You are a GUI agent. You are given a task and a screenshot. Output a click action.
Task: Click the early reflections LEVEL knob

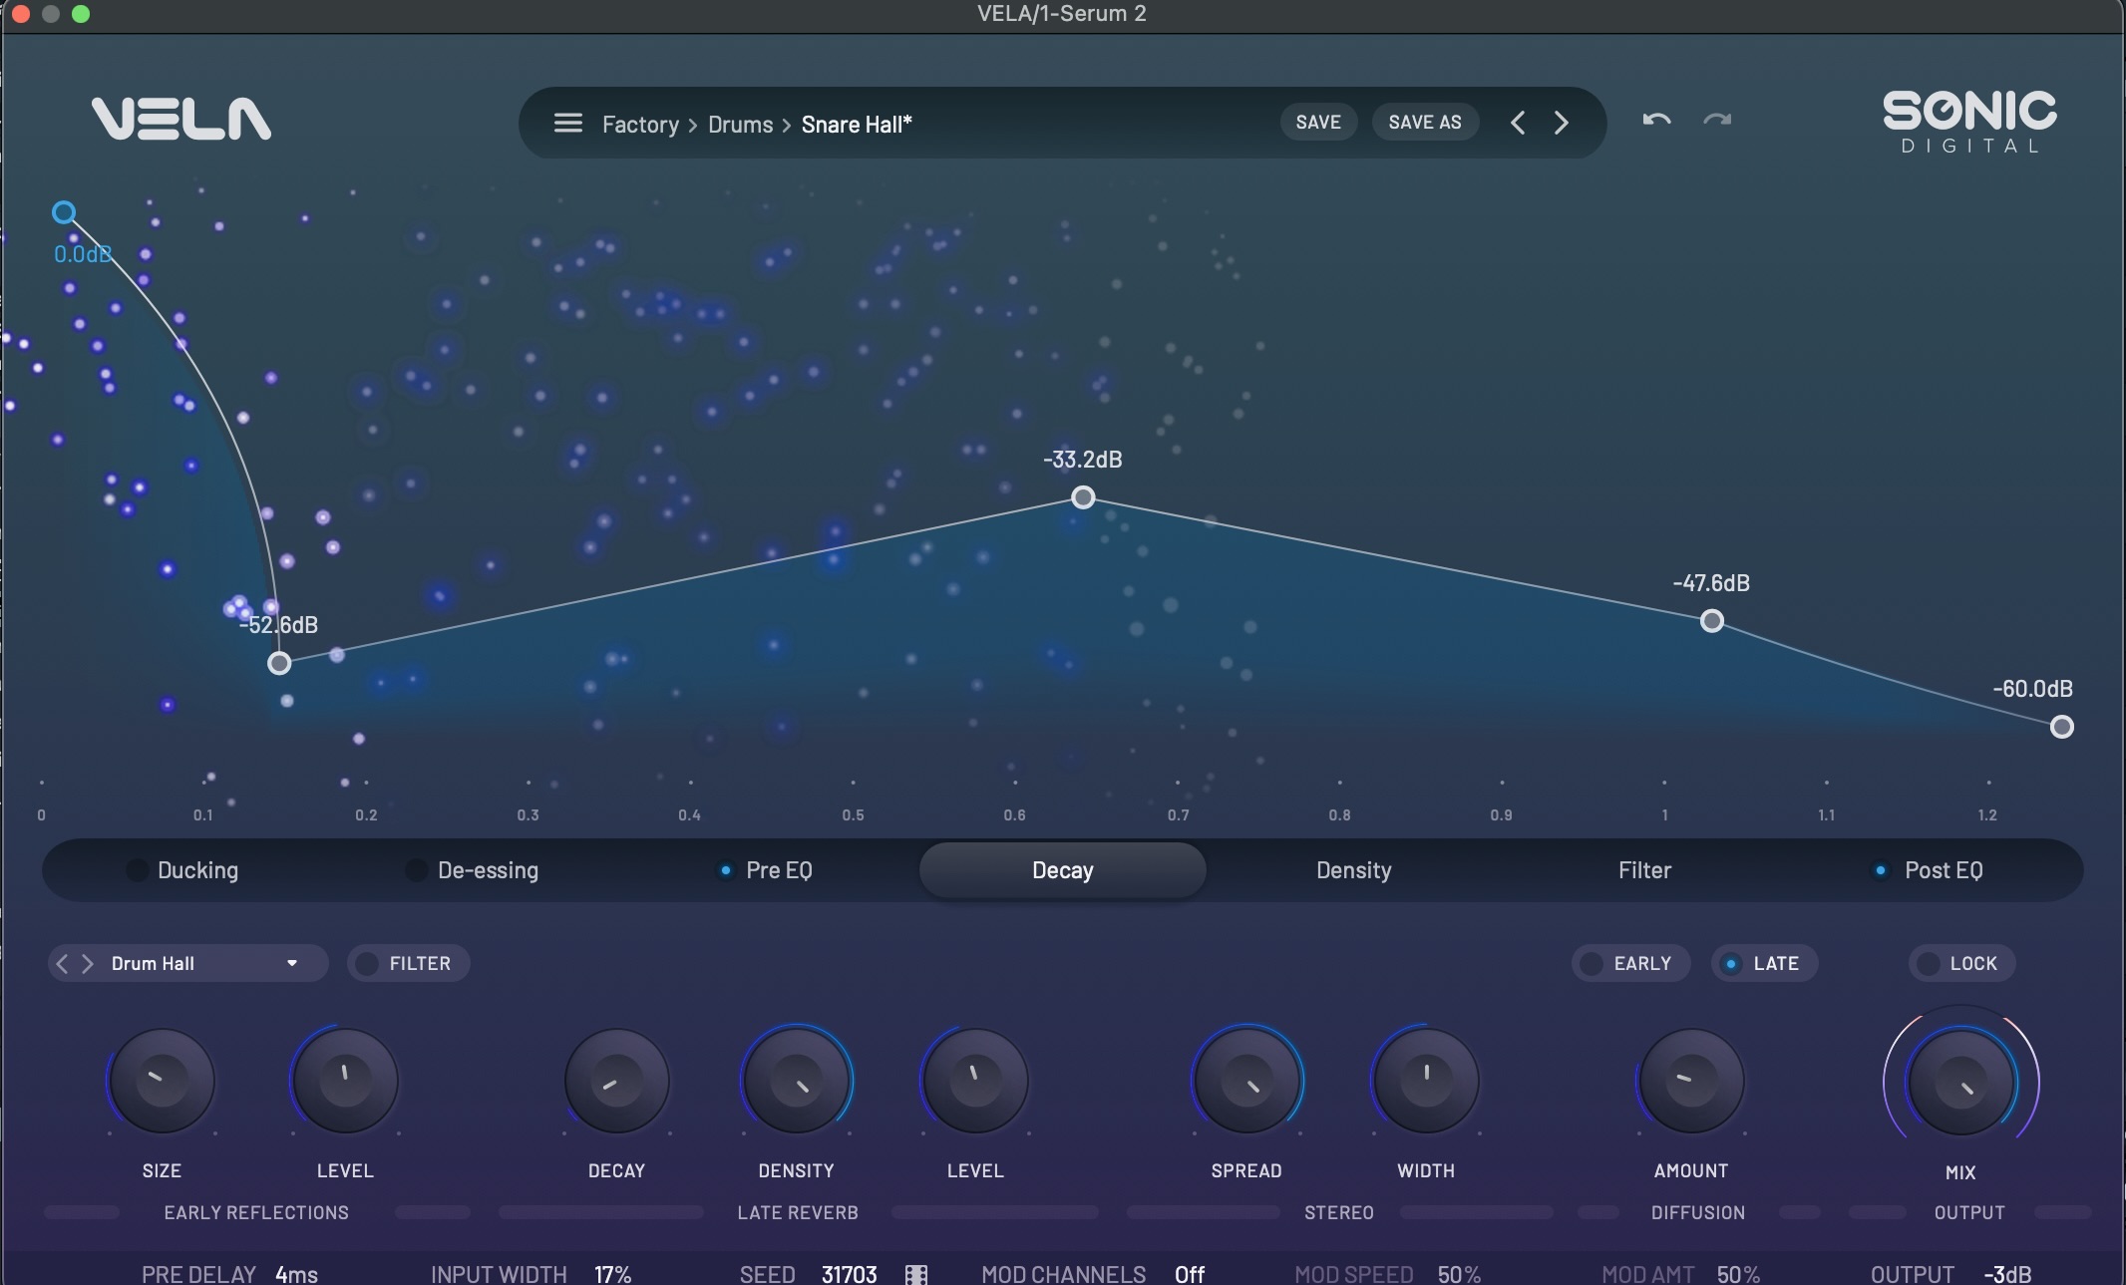[x=345, y=1081]
